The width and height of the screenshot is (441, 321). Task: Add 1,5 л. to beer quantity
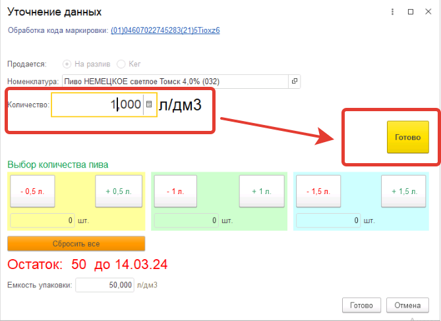point(403,191)
